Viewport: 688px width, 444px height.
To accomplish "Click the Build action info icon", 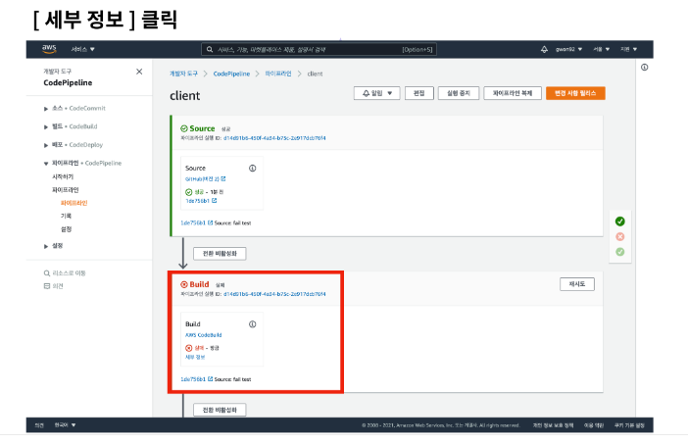I will pyautogui.click(x=252, y=324).
